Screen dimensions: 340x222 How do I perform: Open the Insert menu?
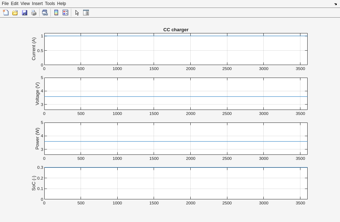37,4
